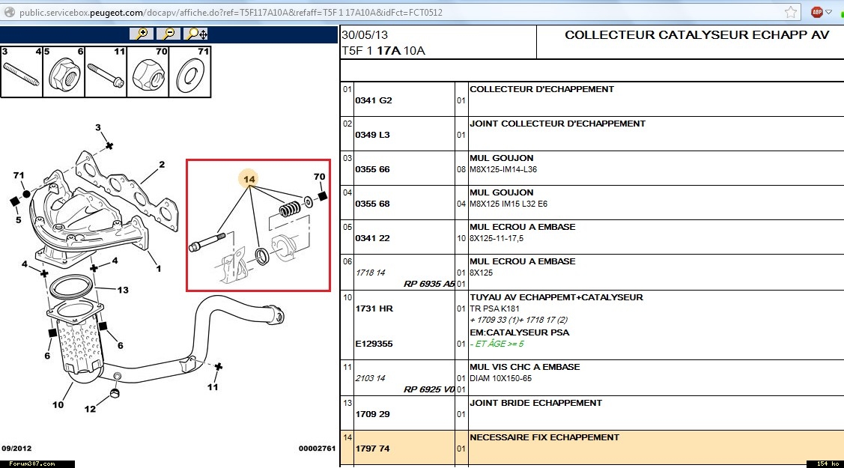Click the globe site info icon
This screenshot has height=468, width=844.
point(9,13)
